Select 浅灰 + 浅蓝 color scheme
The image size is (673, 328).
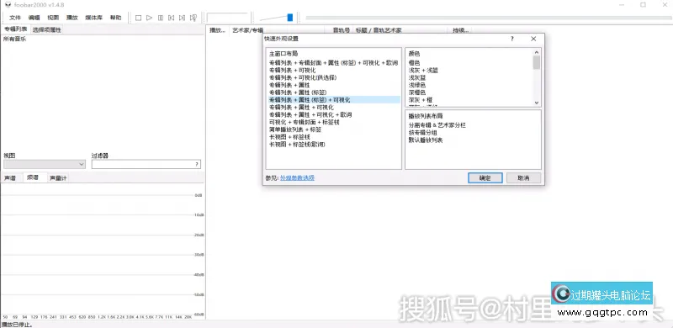coord(423,71)
